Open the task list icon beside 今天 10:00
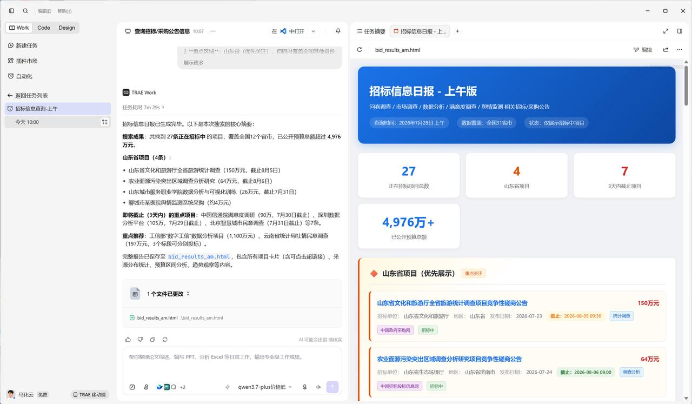 (x=105, y=122)
